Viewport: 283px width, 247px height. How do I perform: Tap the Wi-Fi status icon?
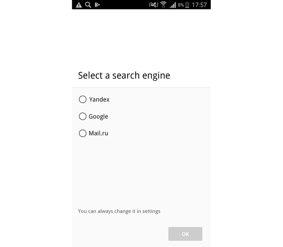pos(163,5)
